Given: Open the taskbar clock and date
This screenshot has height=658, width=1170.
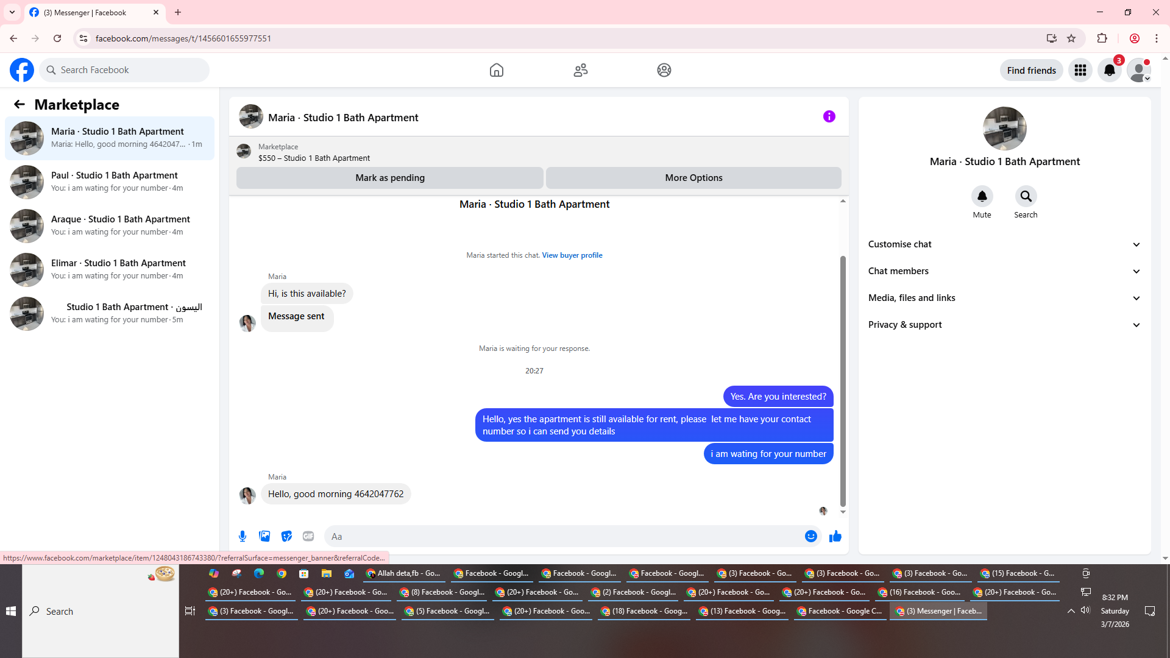Looking at the screenshot, I should [x=1115, y=611].
